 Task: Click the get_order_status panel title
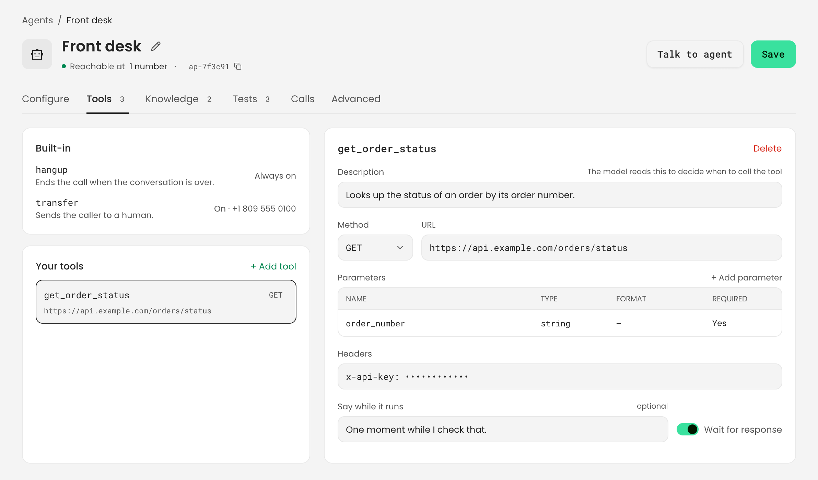tap(387, 148)
